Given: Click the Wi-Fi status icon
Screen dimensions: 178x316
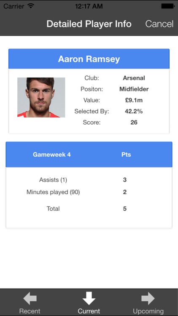Looking at the screenshot, I should (x=31, y=6).
